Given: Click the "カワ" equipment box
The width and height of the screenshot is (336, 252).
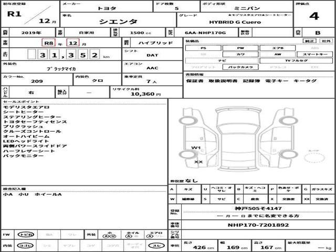Looking at the screenshot, I should [240, 55].
